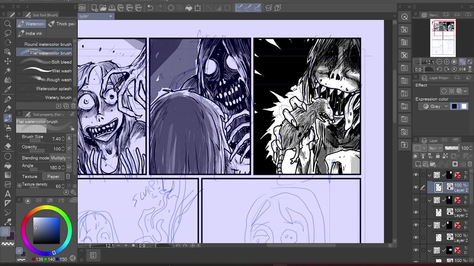Flip canvas horizontally in Navigator
Image resolution: width=474 pixels, height=266 pixels.
coord(462,69)
